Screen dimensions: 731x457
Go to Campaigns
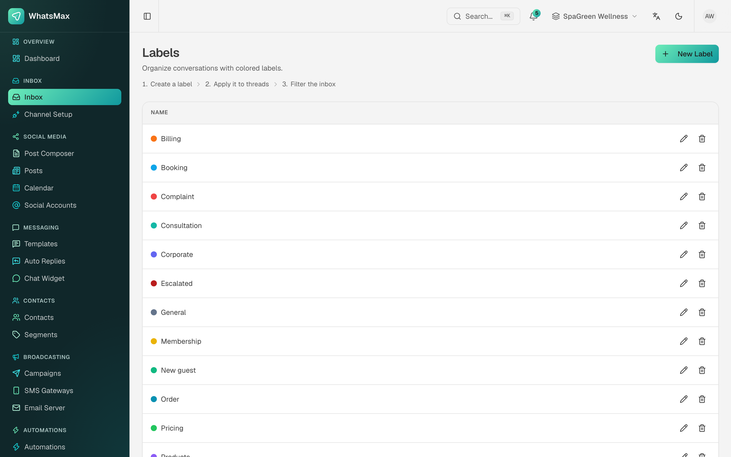pos(65,373)
